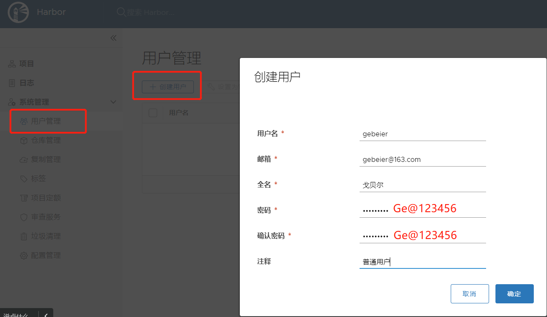
Task: Click the 项目定额 quota icon
Action: click(x=24, y=198)
